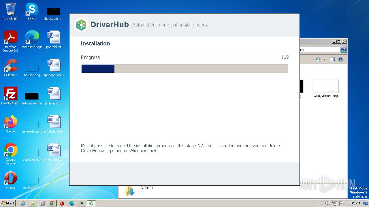The width and height of the screenshot is (369, 207).
Task: Launch Google Chrome desktop shortcut
Action: click(10, 154)
